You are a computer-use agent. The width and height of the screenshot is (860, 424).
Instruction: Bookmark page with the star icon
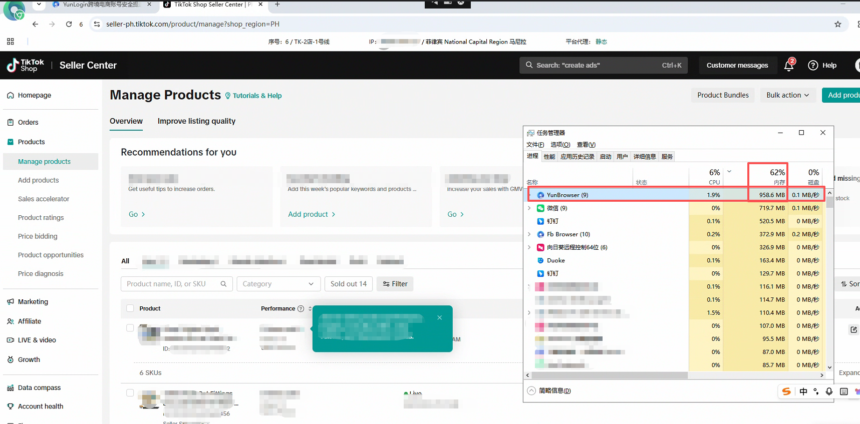pos(837,24)
